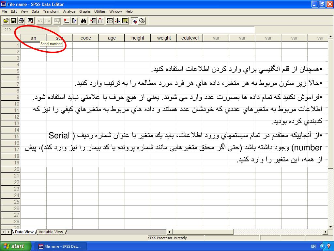The width and height of the screenshot is (334, 251).
Task: Click the Goto Chart icon
Action: click(x=57, y=21)
